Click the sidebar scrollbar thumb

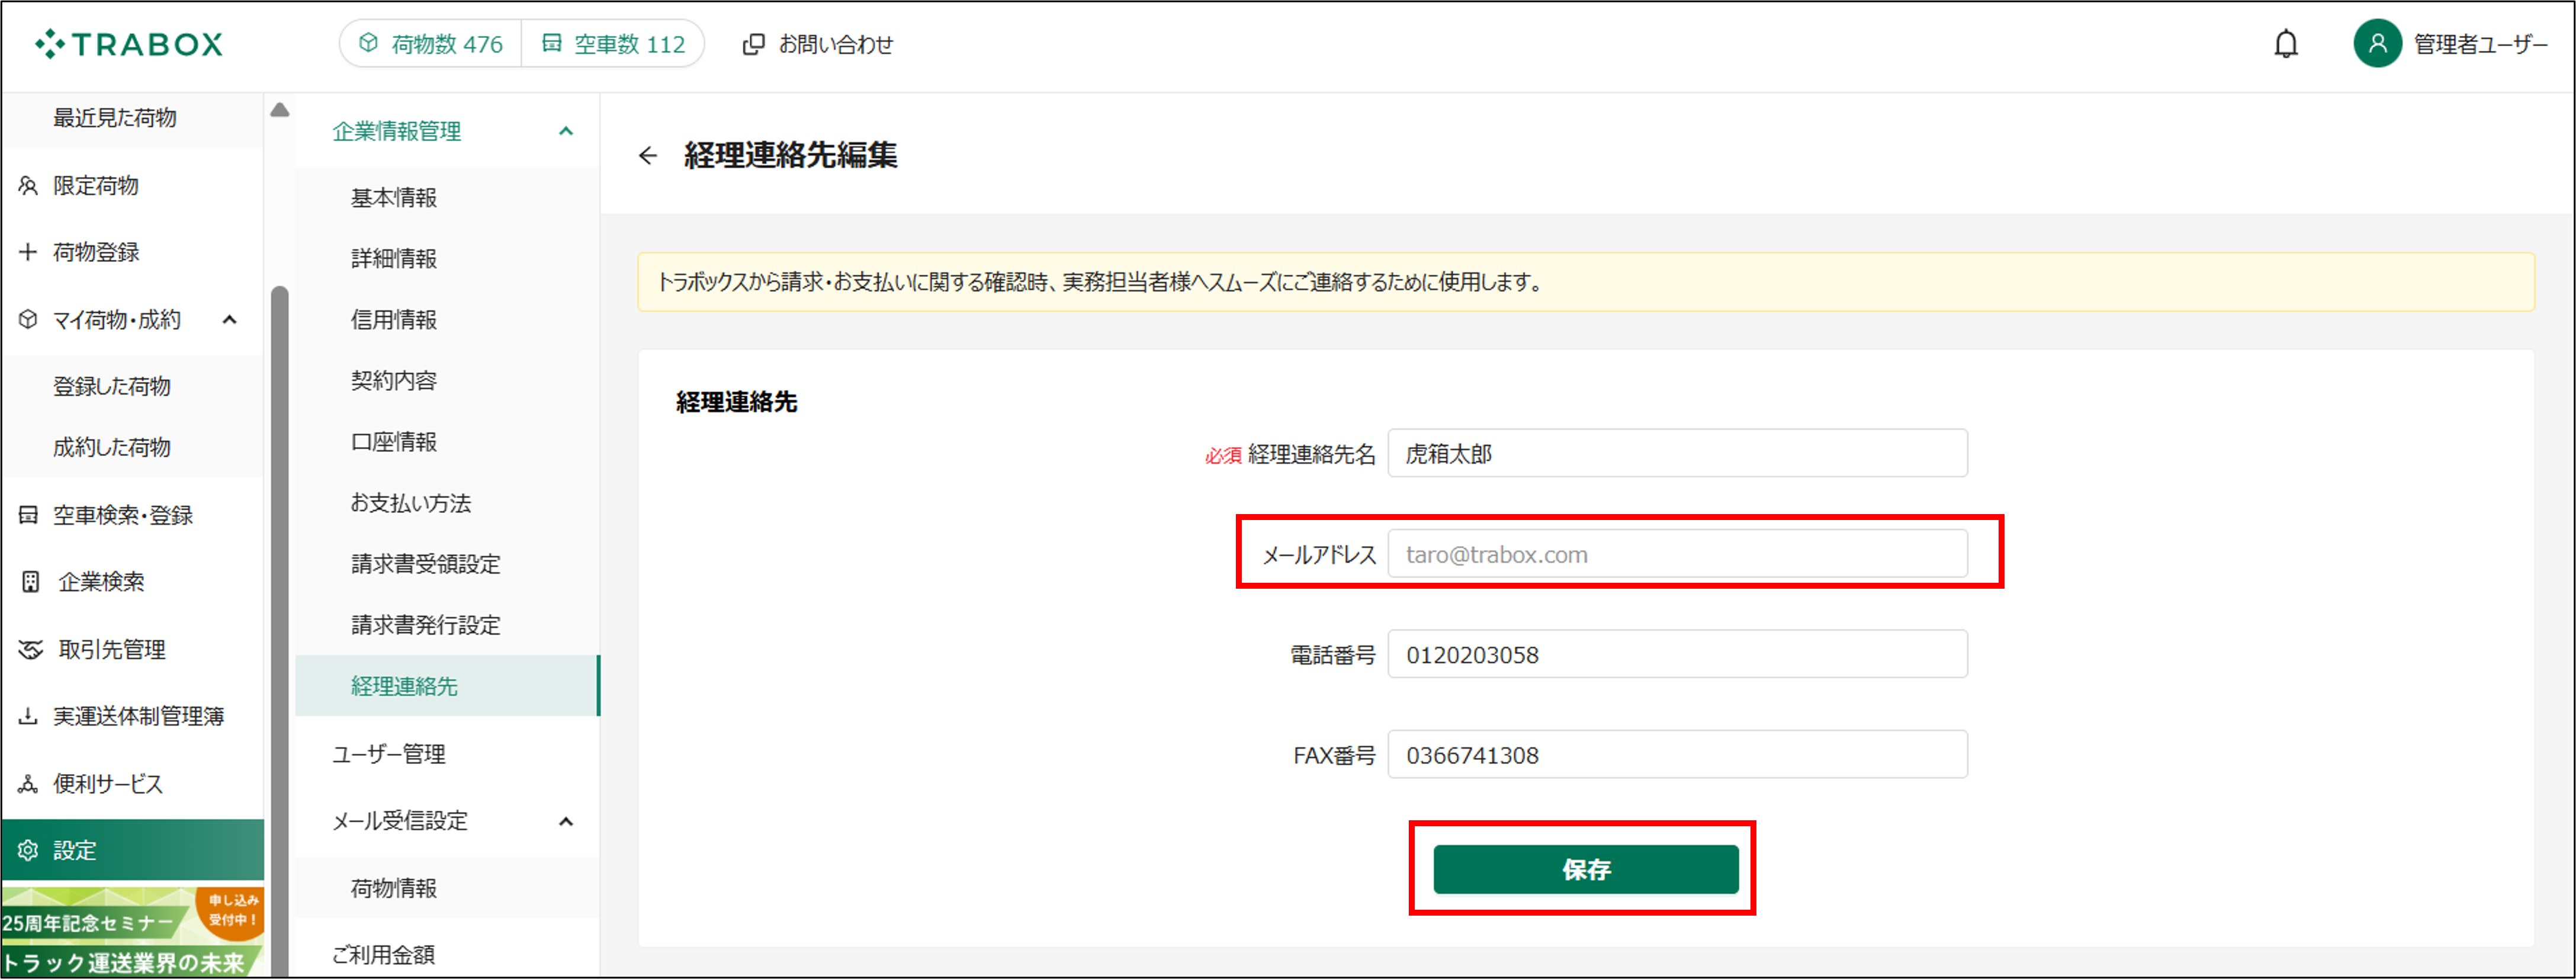(x=280, y=630)
